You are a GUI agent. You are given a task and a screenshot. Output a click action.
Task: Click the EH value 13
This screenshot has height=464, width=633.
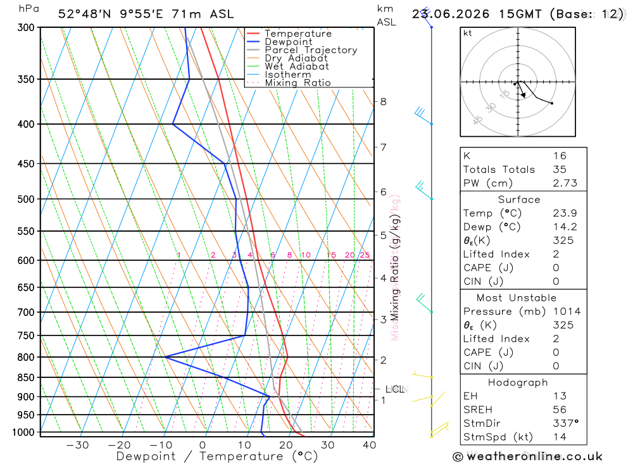tap(560, 396)
